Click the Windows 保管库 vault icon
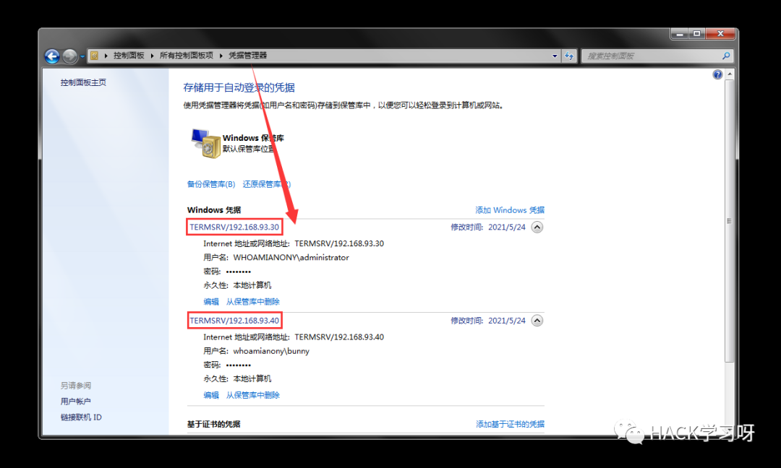The width and height of the screenshot is (781, 468). (x=205, y=143)
